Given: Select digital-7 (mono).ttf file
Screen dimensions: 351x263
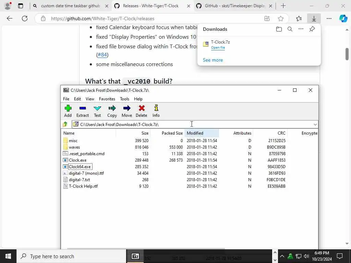Looking at the screenshot, I should (x=86, y=173).
